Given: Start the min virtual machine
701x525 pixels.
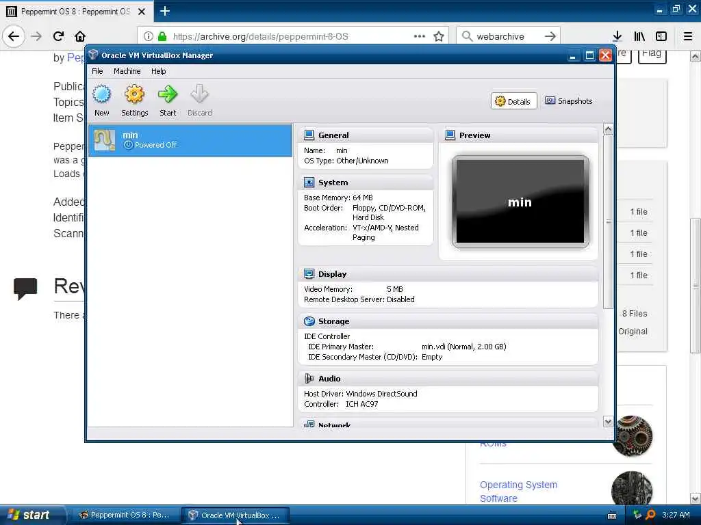Looking at the screenshot, I should coord(168,101).
